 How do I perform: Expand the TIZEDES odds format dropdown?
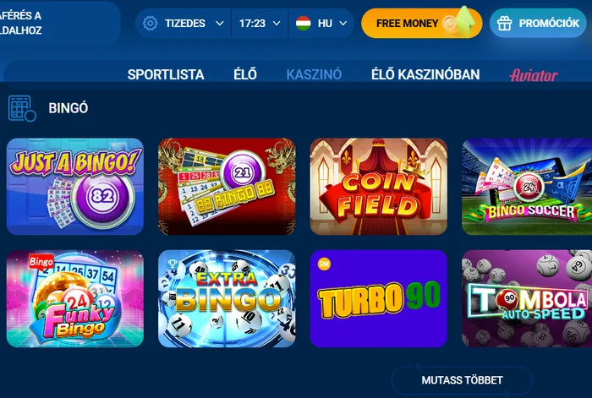click(184, 24)
